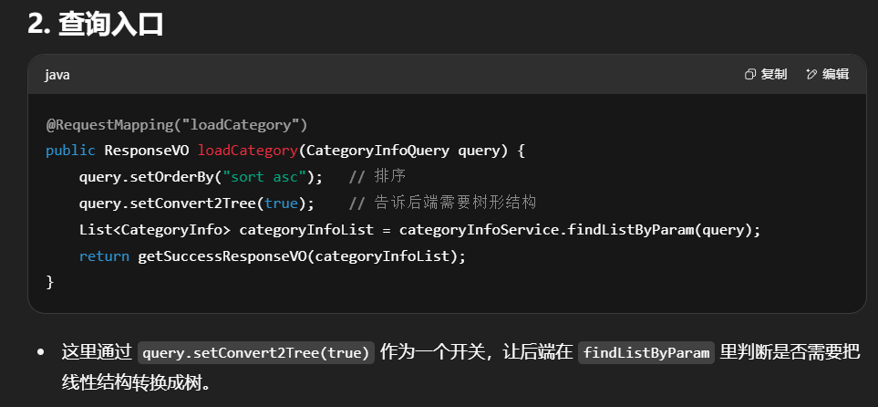Click the getSuccessResponseVO method call
Viewport: 878px width, 407px height.
click(219, 256)
